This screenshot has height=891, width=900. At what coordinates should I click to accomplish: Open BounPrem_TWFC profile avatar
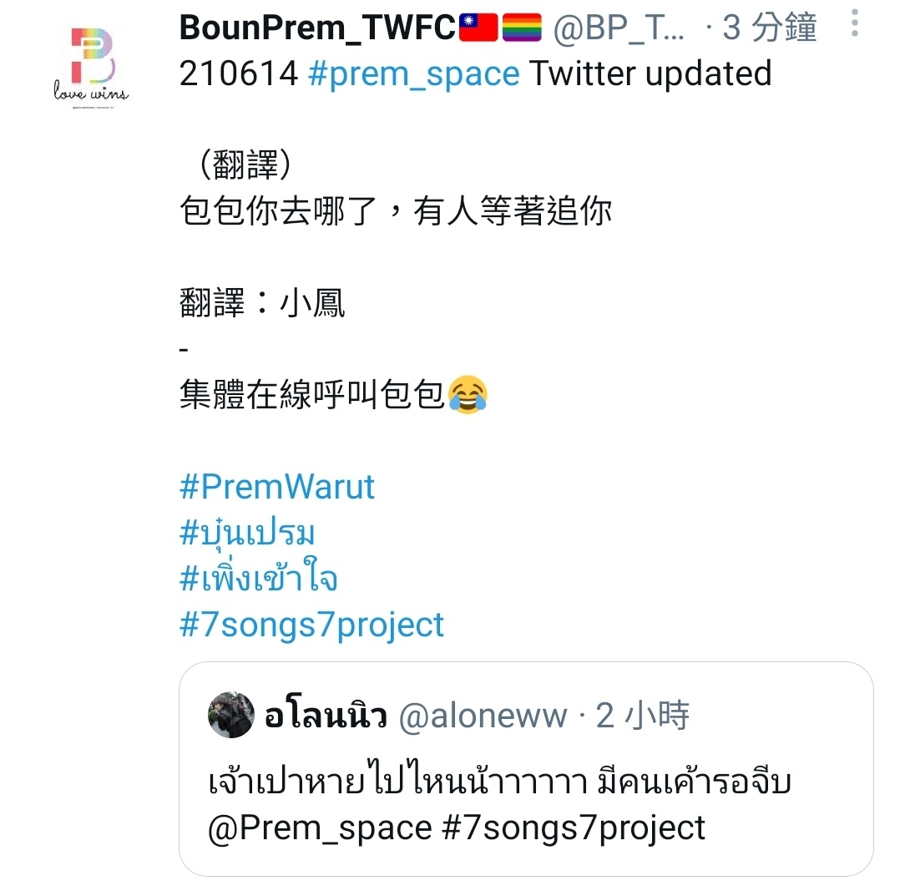pyautogui.click(x=91, y=64)
